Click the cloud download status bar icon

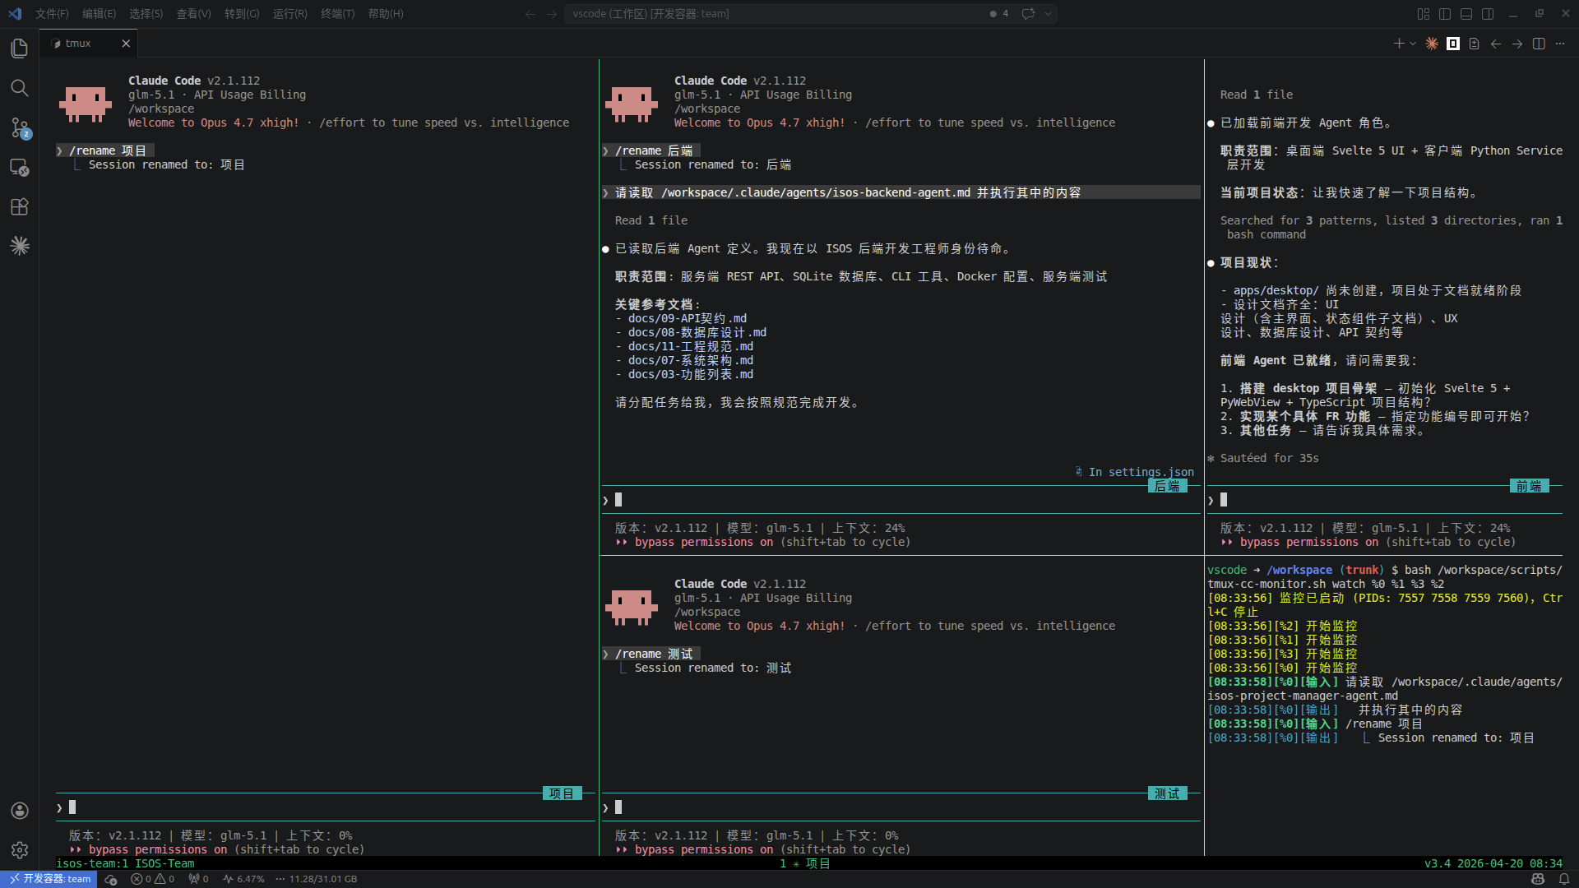click(x=110, y=879)
